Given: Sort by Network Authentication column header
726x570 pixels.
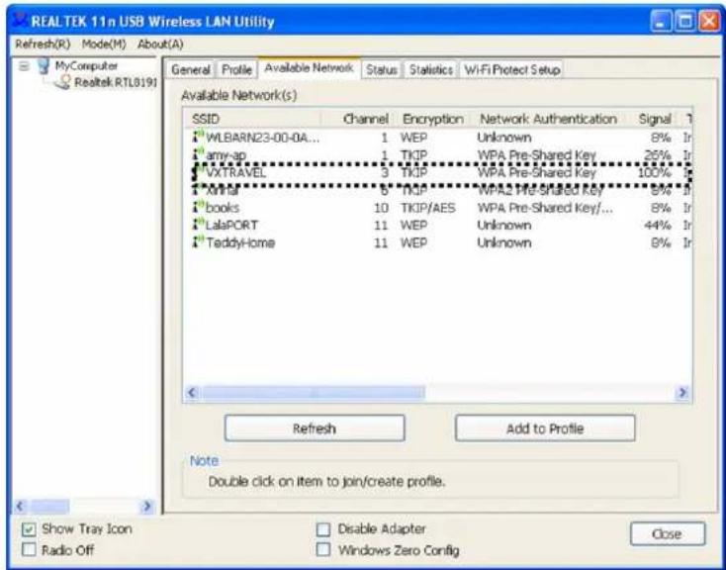Looking at the screenshot, I should click(549, 119).
